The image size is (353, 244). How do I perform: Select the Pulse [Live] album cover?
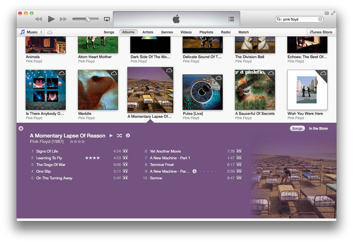(x=203, y=92)
